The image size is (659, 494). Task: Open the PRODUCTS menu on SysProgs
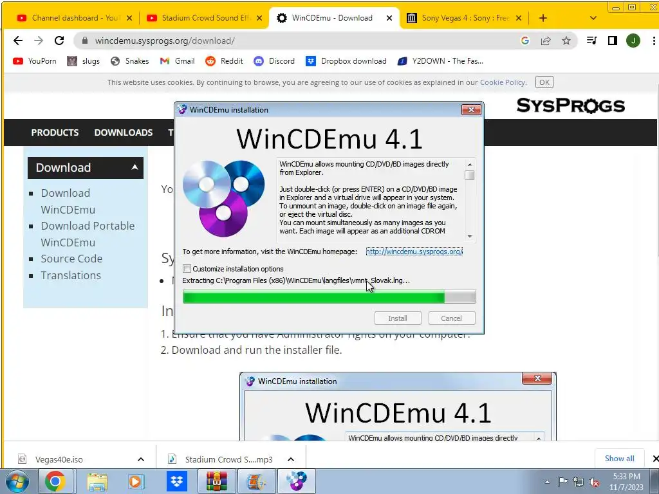[55, 133]
